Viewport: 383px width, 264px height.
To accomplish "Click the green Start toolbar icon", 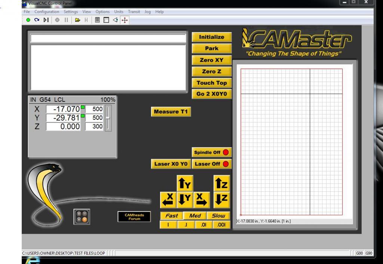I will [29, 20].
